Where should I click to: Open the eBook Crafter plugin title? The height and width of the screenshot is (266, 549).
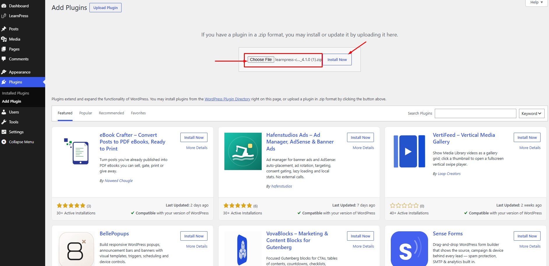(x=133, y=142)
